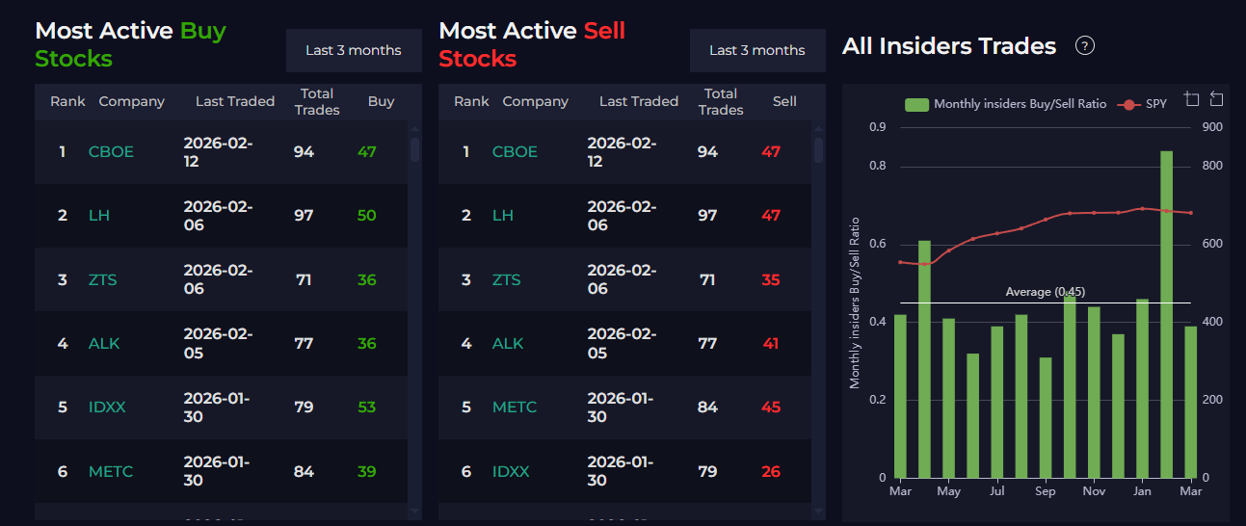
Task: Open the All Insiders Trades help icon
Action: coord(1084,45)
